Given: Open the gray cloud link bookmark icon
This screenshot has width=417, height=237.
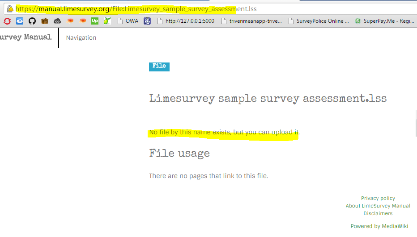Looking at the screenshot, I should pyautogui.click(x=57, y=21).
